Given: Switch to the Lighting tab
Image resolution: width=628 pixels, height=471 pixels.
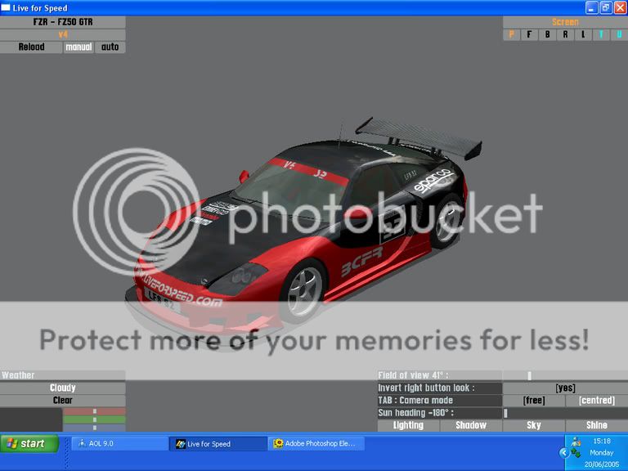Looking at the screenshot, I should [x=408, y=425].
